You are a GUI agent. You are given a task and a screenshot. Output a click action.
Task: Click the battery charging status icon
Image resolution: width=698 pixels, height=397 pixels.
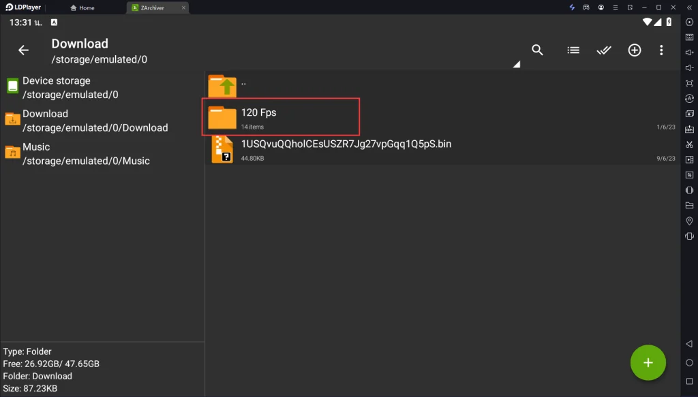pos(669,22)
